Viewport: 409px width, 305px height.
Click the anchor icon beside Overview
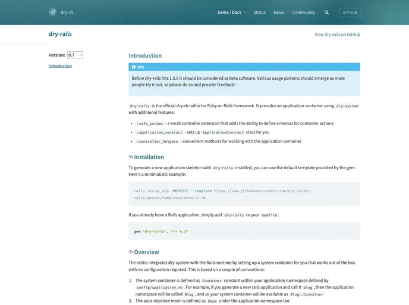pyautogui.click(x=131, y=252)
